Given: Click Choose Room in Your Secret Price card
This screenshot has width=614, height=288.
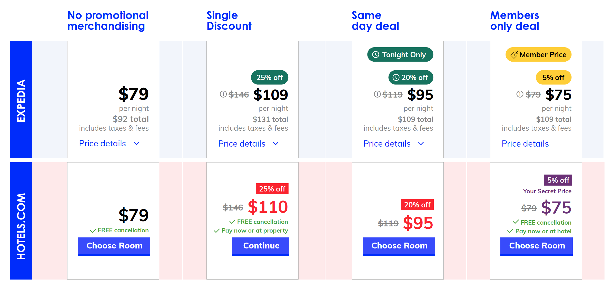Looking at the screenshot, I should tap(537, 246).
